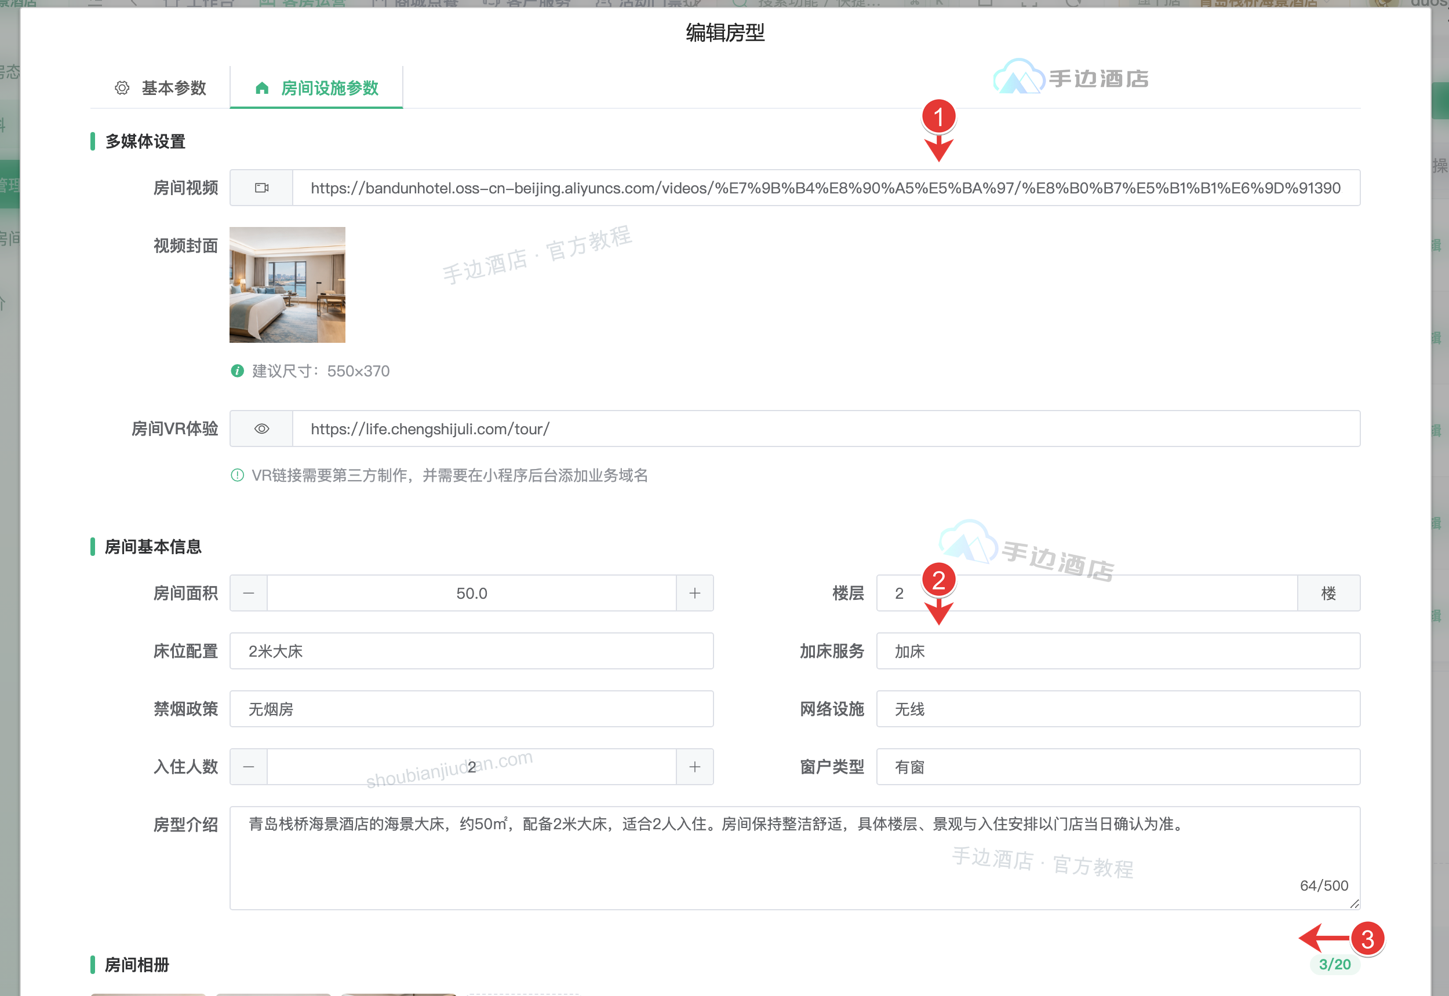Select the 房间设施参数 tab
This screenshot has height=996, width=1449.
(316, 88)
